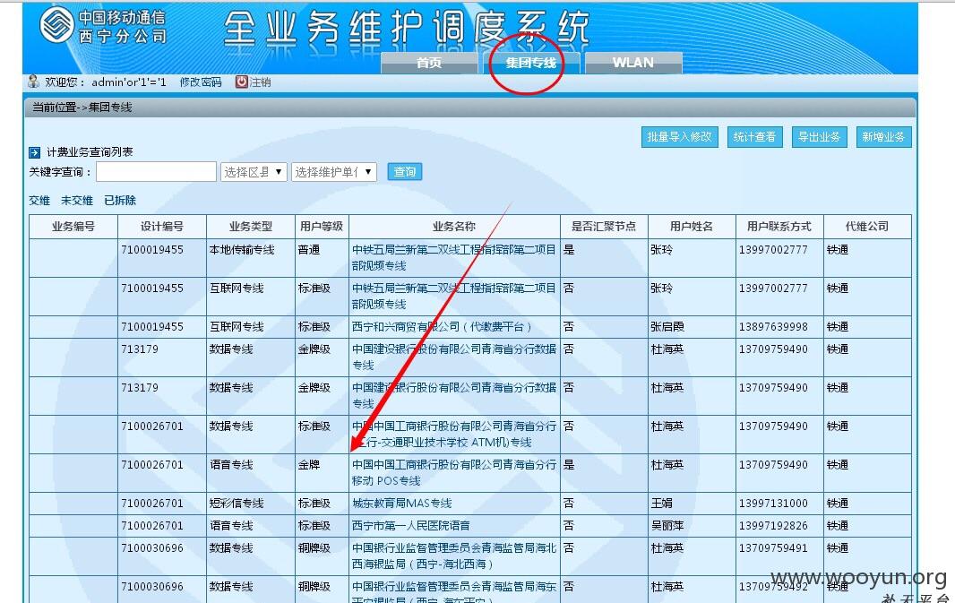955x603 pixels.
Task: Click the 注销 logout link
Action: [260, 82]
